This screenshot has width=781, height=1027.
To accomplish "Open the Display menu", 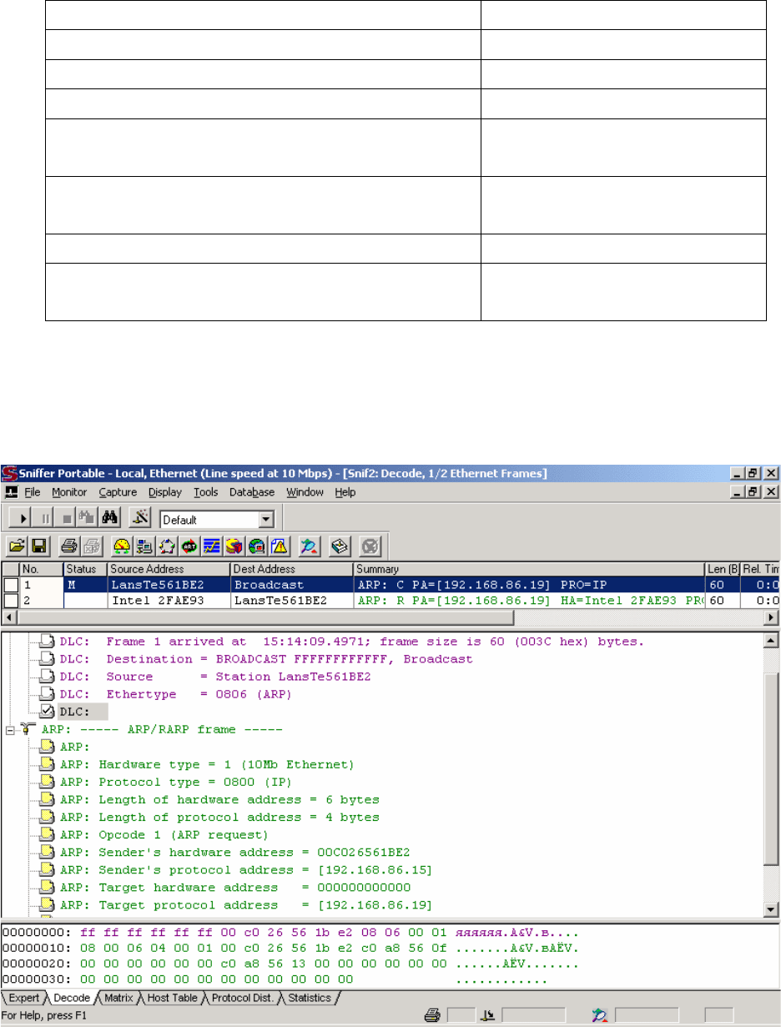I will (166, 492).
